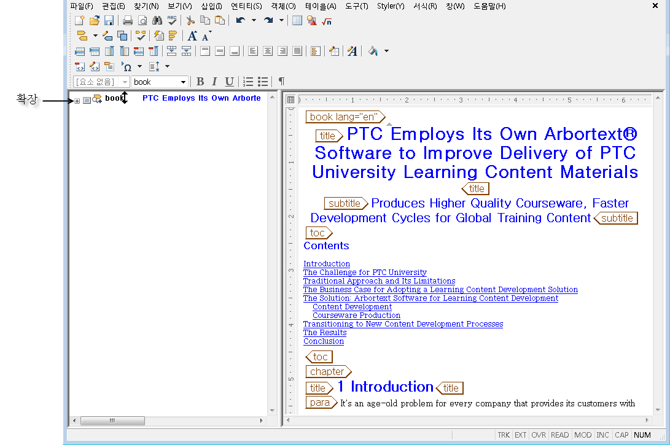Open print preview with the magnifier page icon
Screen dimensions: 670x445
[142, 20]
